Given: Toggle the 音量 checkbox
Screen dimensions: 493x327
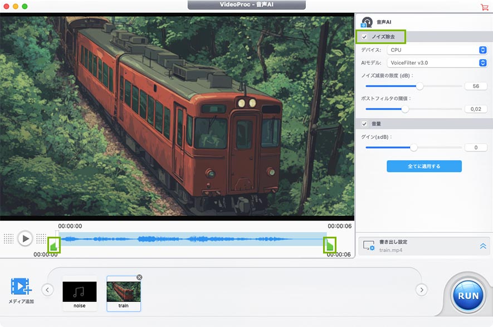Looking at the screenshot, I should (364, 124).
